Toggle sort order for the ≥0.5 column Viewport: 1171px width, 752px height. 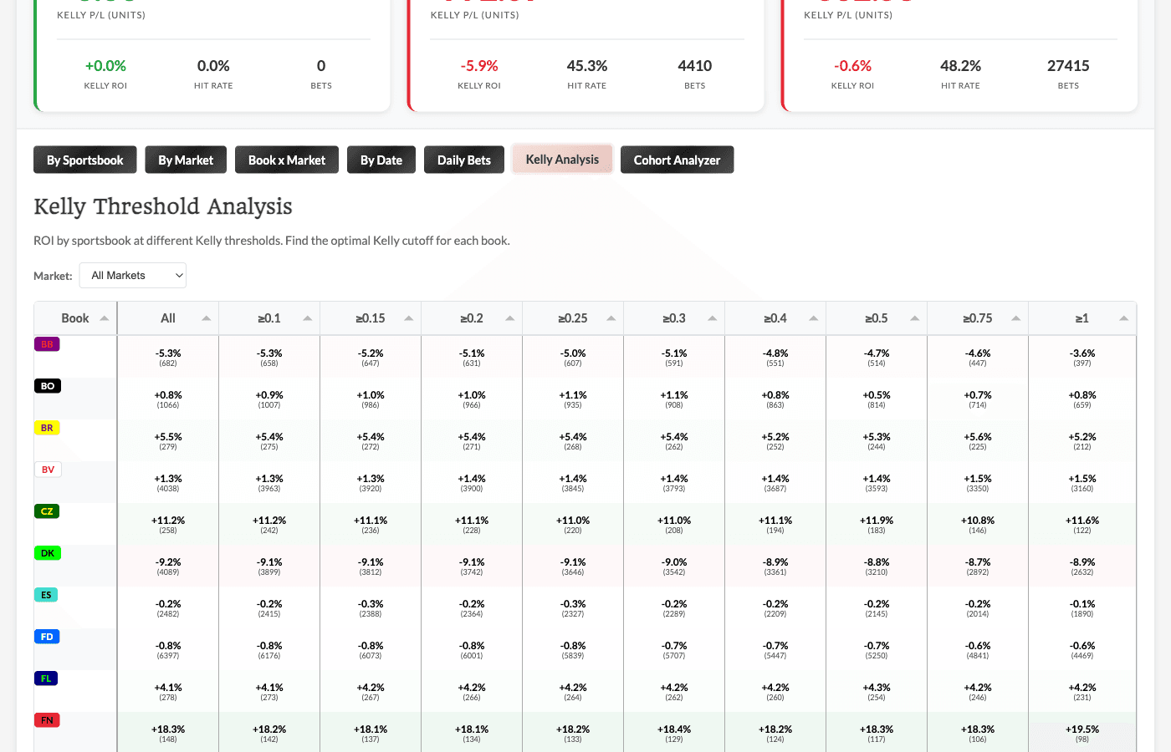914,318
